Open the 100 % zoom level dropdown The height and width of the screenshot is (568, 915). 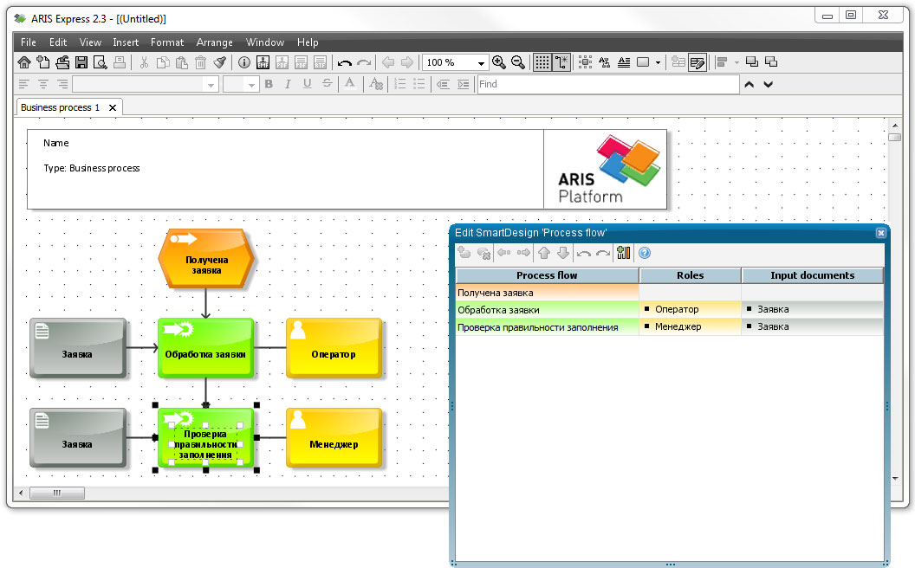481,62
